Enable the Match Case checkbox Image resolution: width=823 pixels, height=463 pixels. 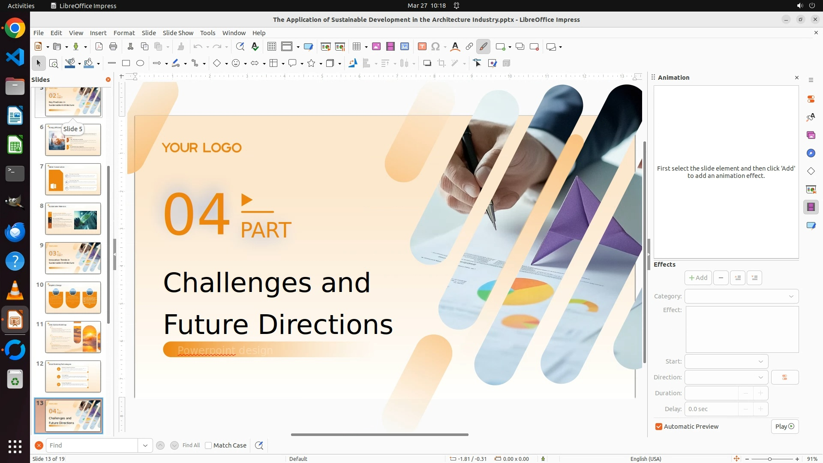pyautogui.click(x=209, y=445)
